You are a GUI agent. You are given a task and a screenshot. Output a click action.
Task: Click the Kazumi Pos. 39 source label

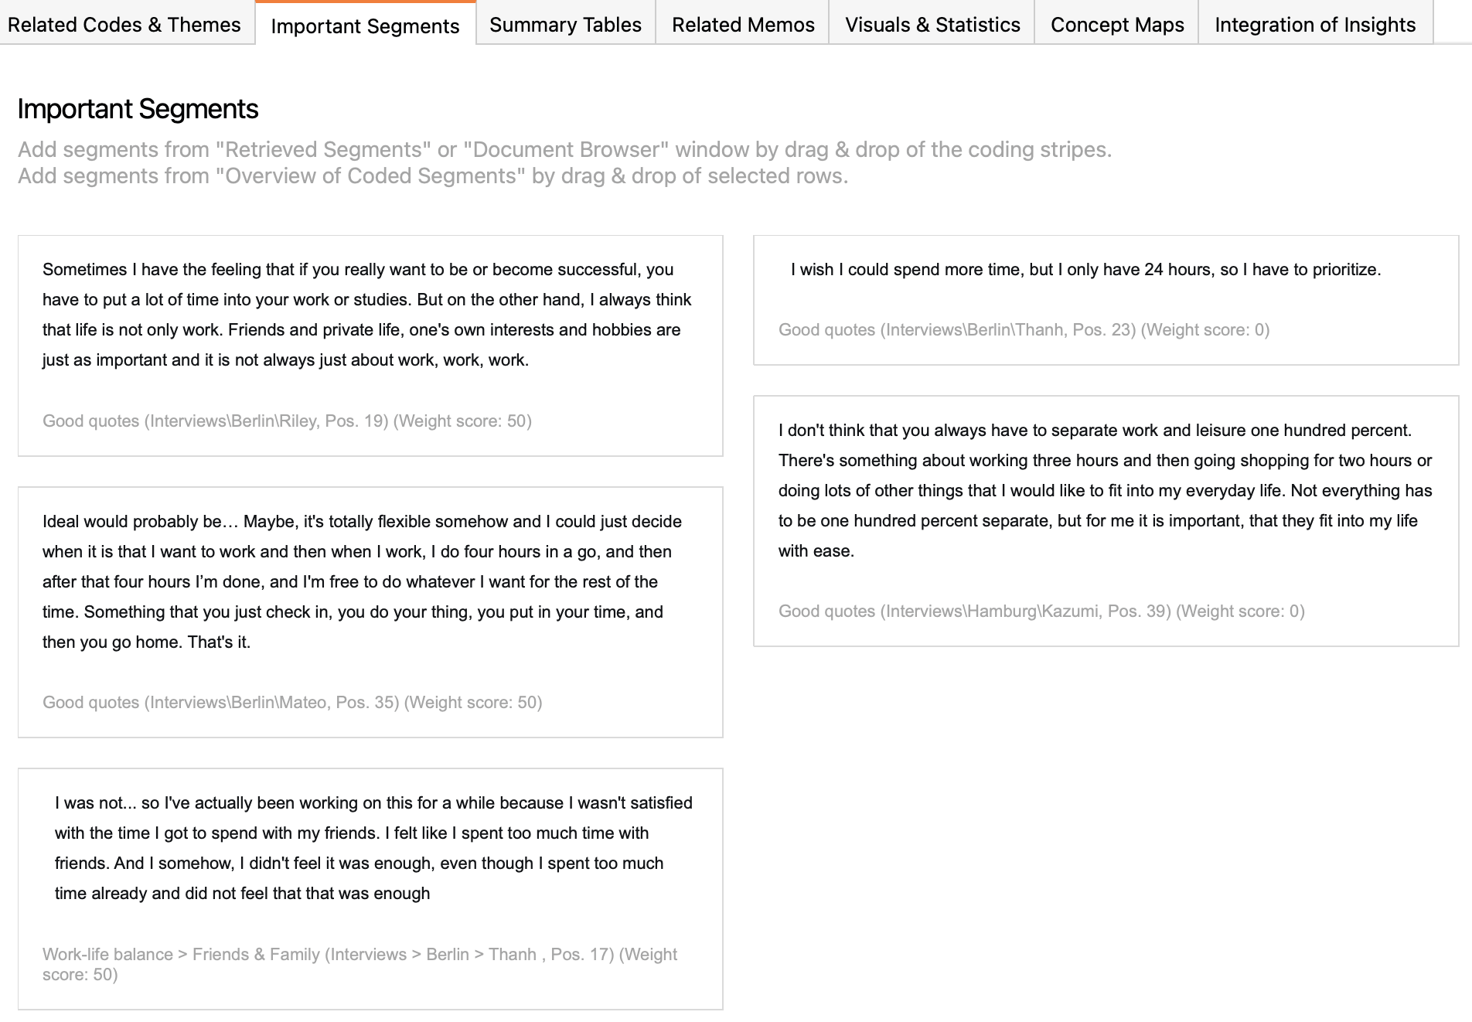click(1041, 611)
